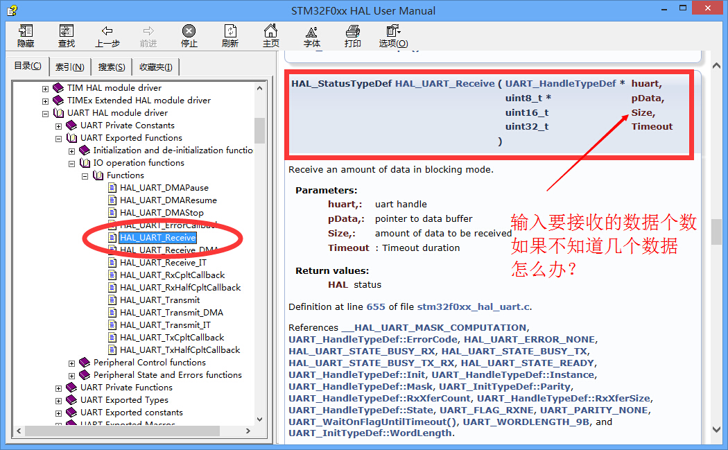Expand the UART Private Functions node
The width and height of the screenshot is (728, 450).
point(58,389)
